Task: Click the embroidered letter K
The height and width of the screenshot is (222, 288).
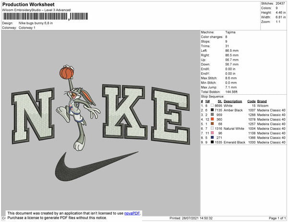Action: pyautogui.click(x=125, y=111)
